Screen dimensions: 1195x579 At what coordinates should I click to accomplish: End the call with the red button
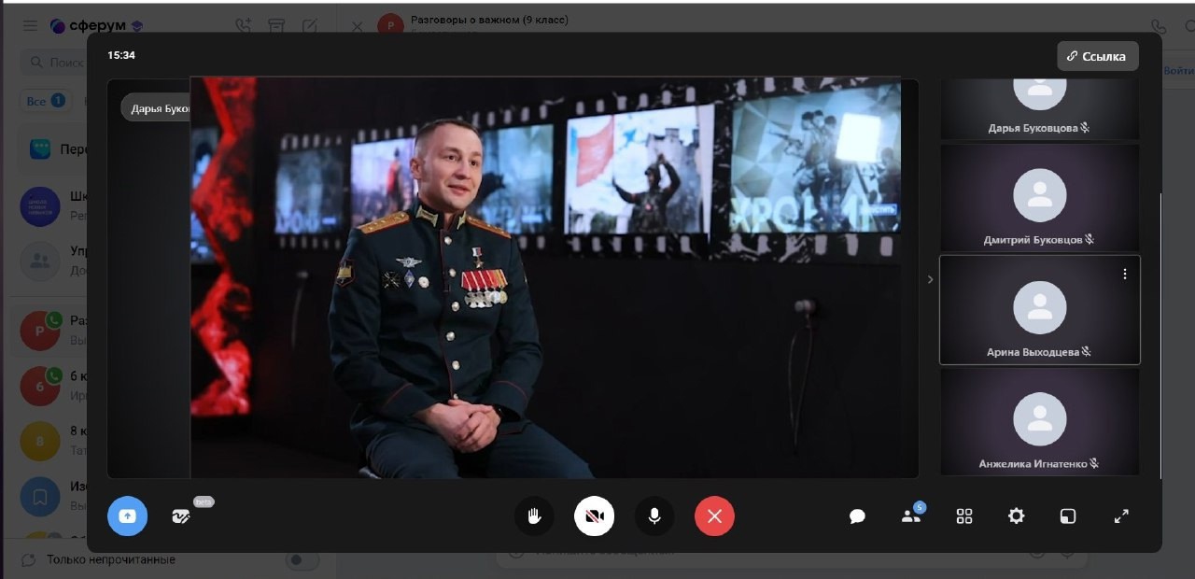(x=714, y=515)
